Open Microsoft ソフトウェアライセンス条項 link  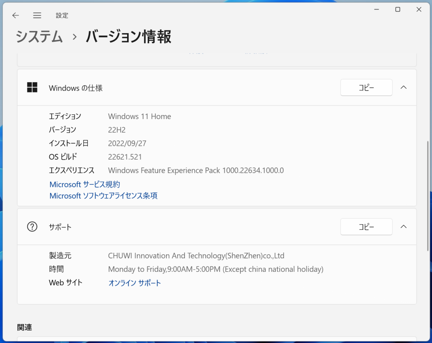coord(103,196)
